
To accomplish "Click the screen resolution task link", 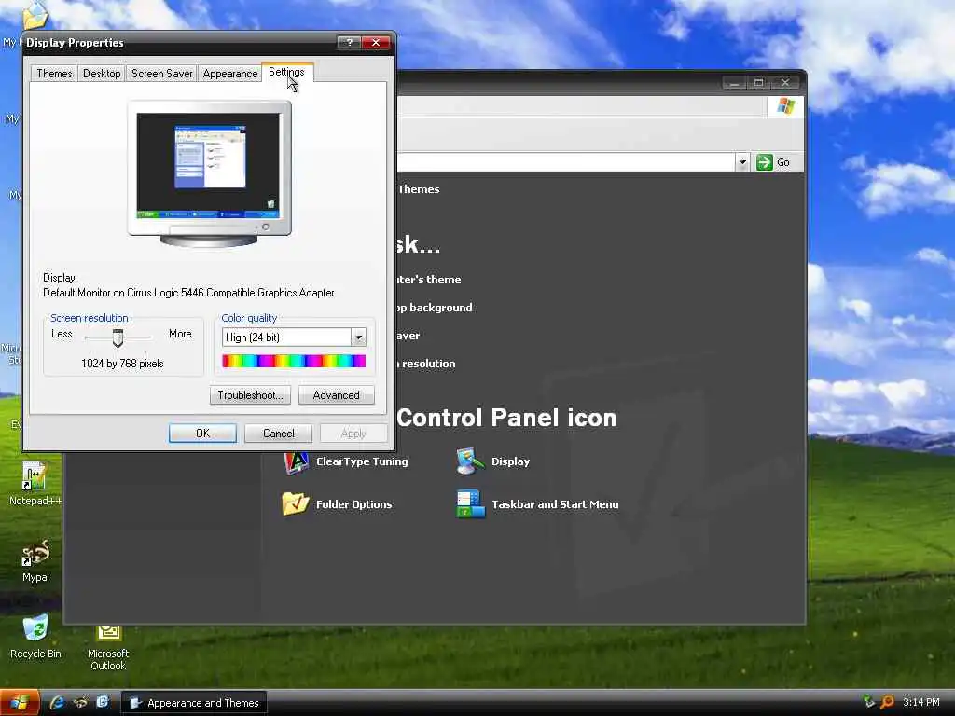I will [426, 364].
